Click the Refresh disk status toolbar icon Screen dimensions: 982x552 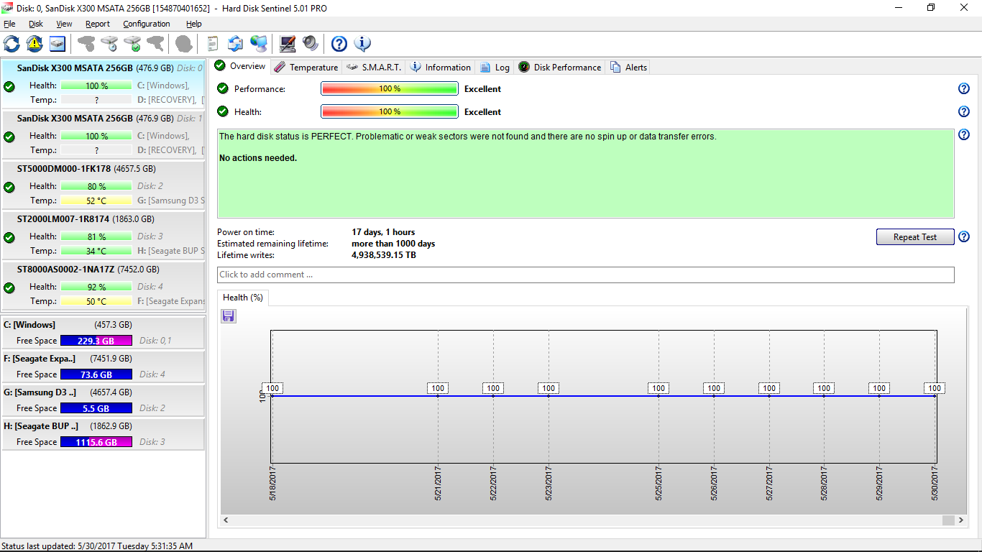point(12,44)
